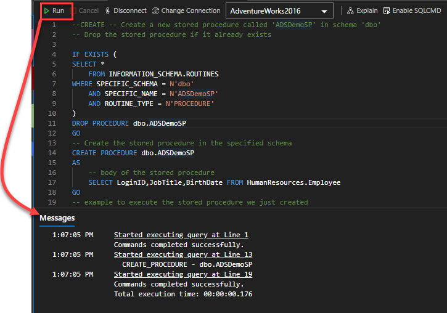Viewport: 447px width, 313px height.
Task: Click the Change Connection icon
Action: tap(155, 11)
